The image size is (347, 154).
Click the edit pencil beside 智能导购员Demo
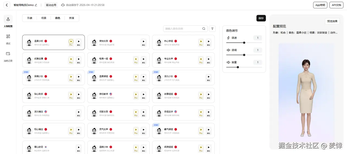pos(36,5)
